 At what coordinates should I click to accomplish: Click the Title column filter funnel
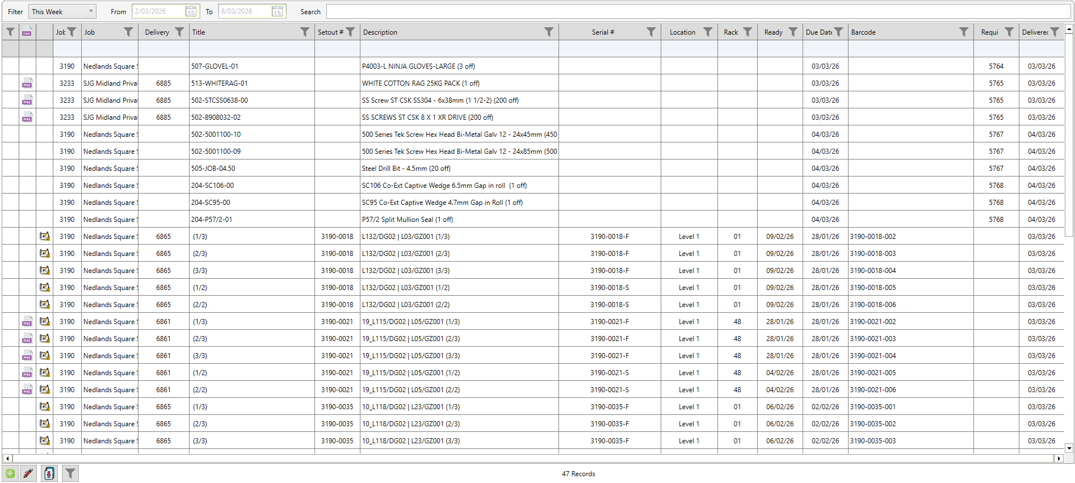pos(305,32)
